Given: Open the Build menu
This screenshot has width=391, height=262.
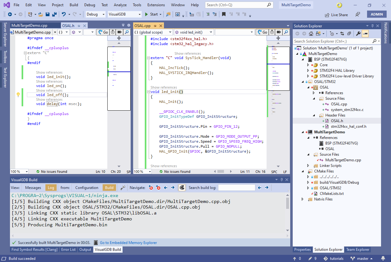Looking at the screenshot, I should coord(74,5).
